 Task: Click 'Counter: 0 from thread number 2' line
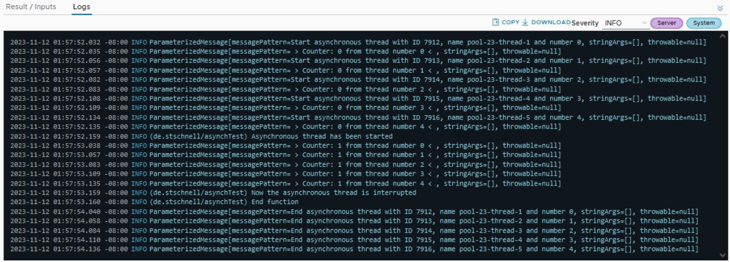286,89
